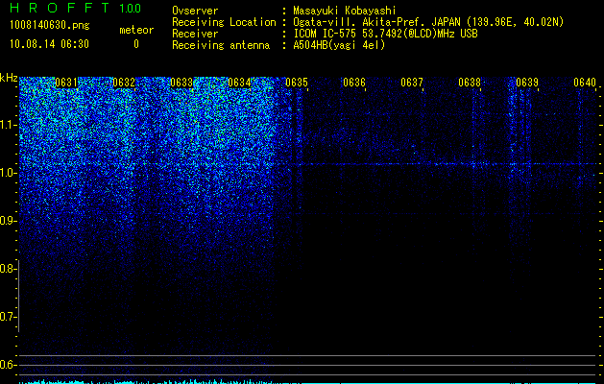The image size is (604, 384).
Task: Click the 1.0 frequency axis label
Action: tap(9, 173)
